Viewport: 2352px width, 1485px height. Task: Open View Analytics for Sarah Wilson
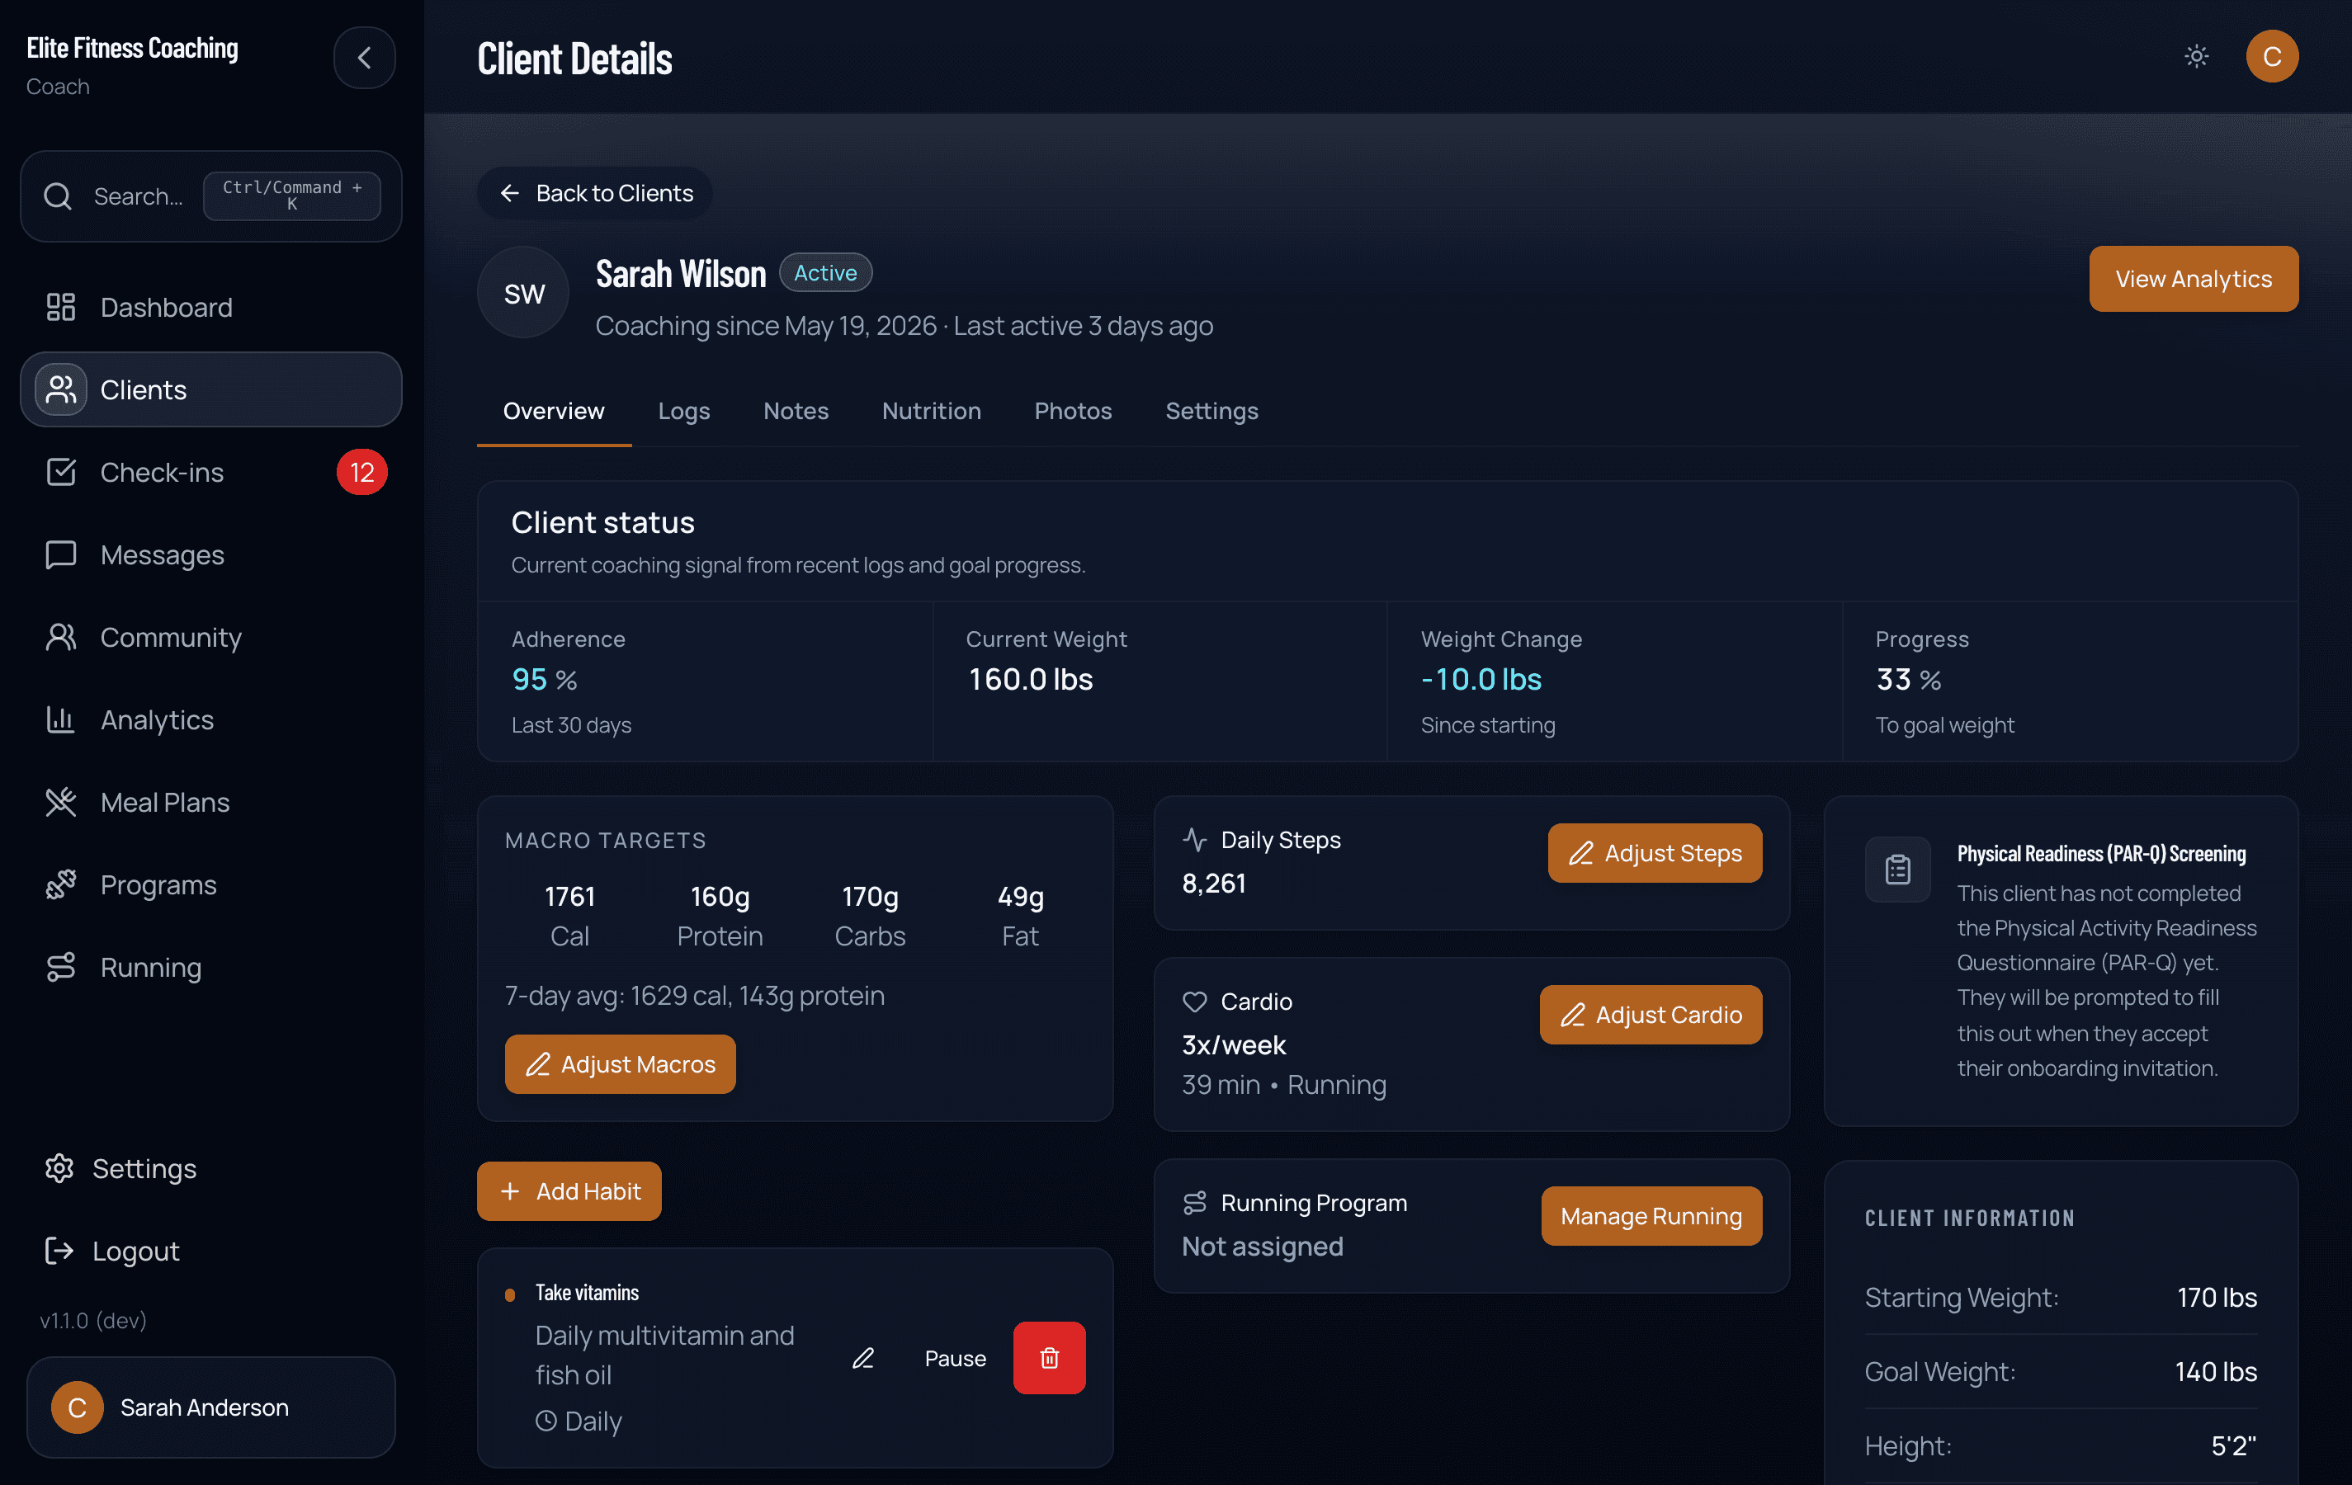click(x=2194, y=279)
